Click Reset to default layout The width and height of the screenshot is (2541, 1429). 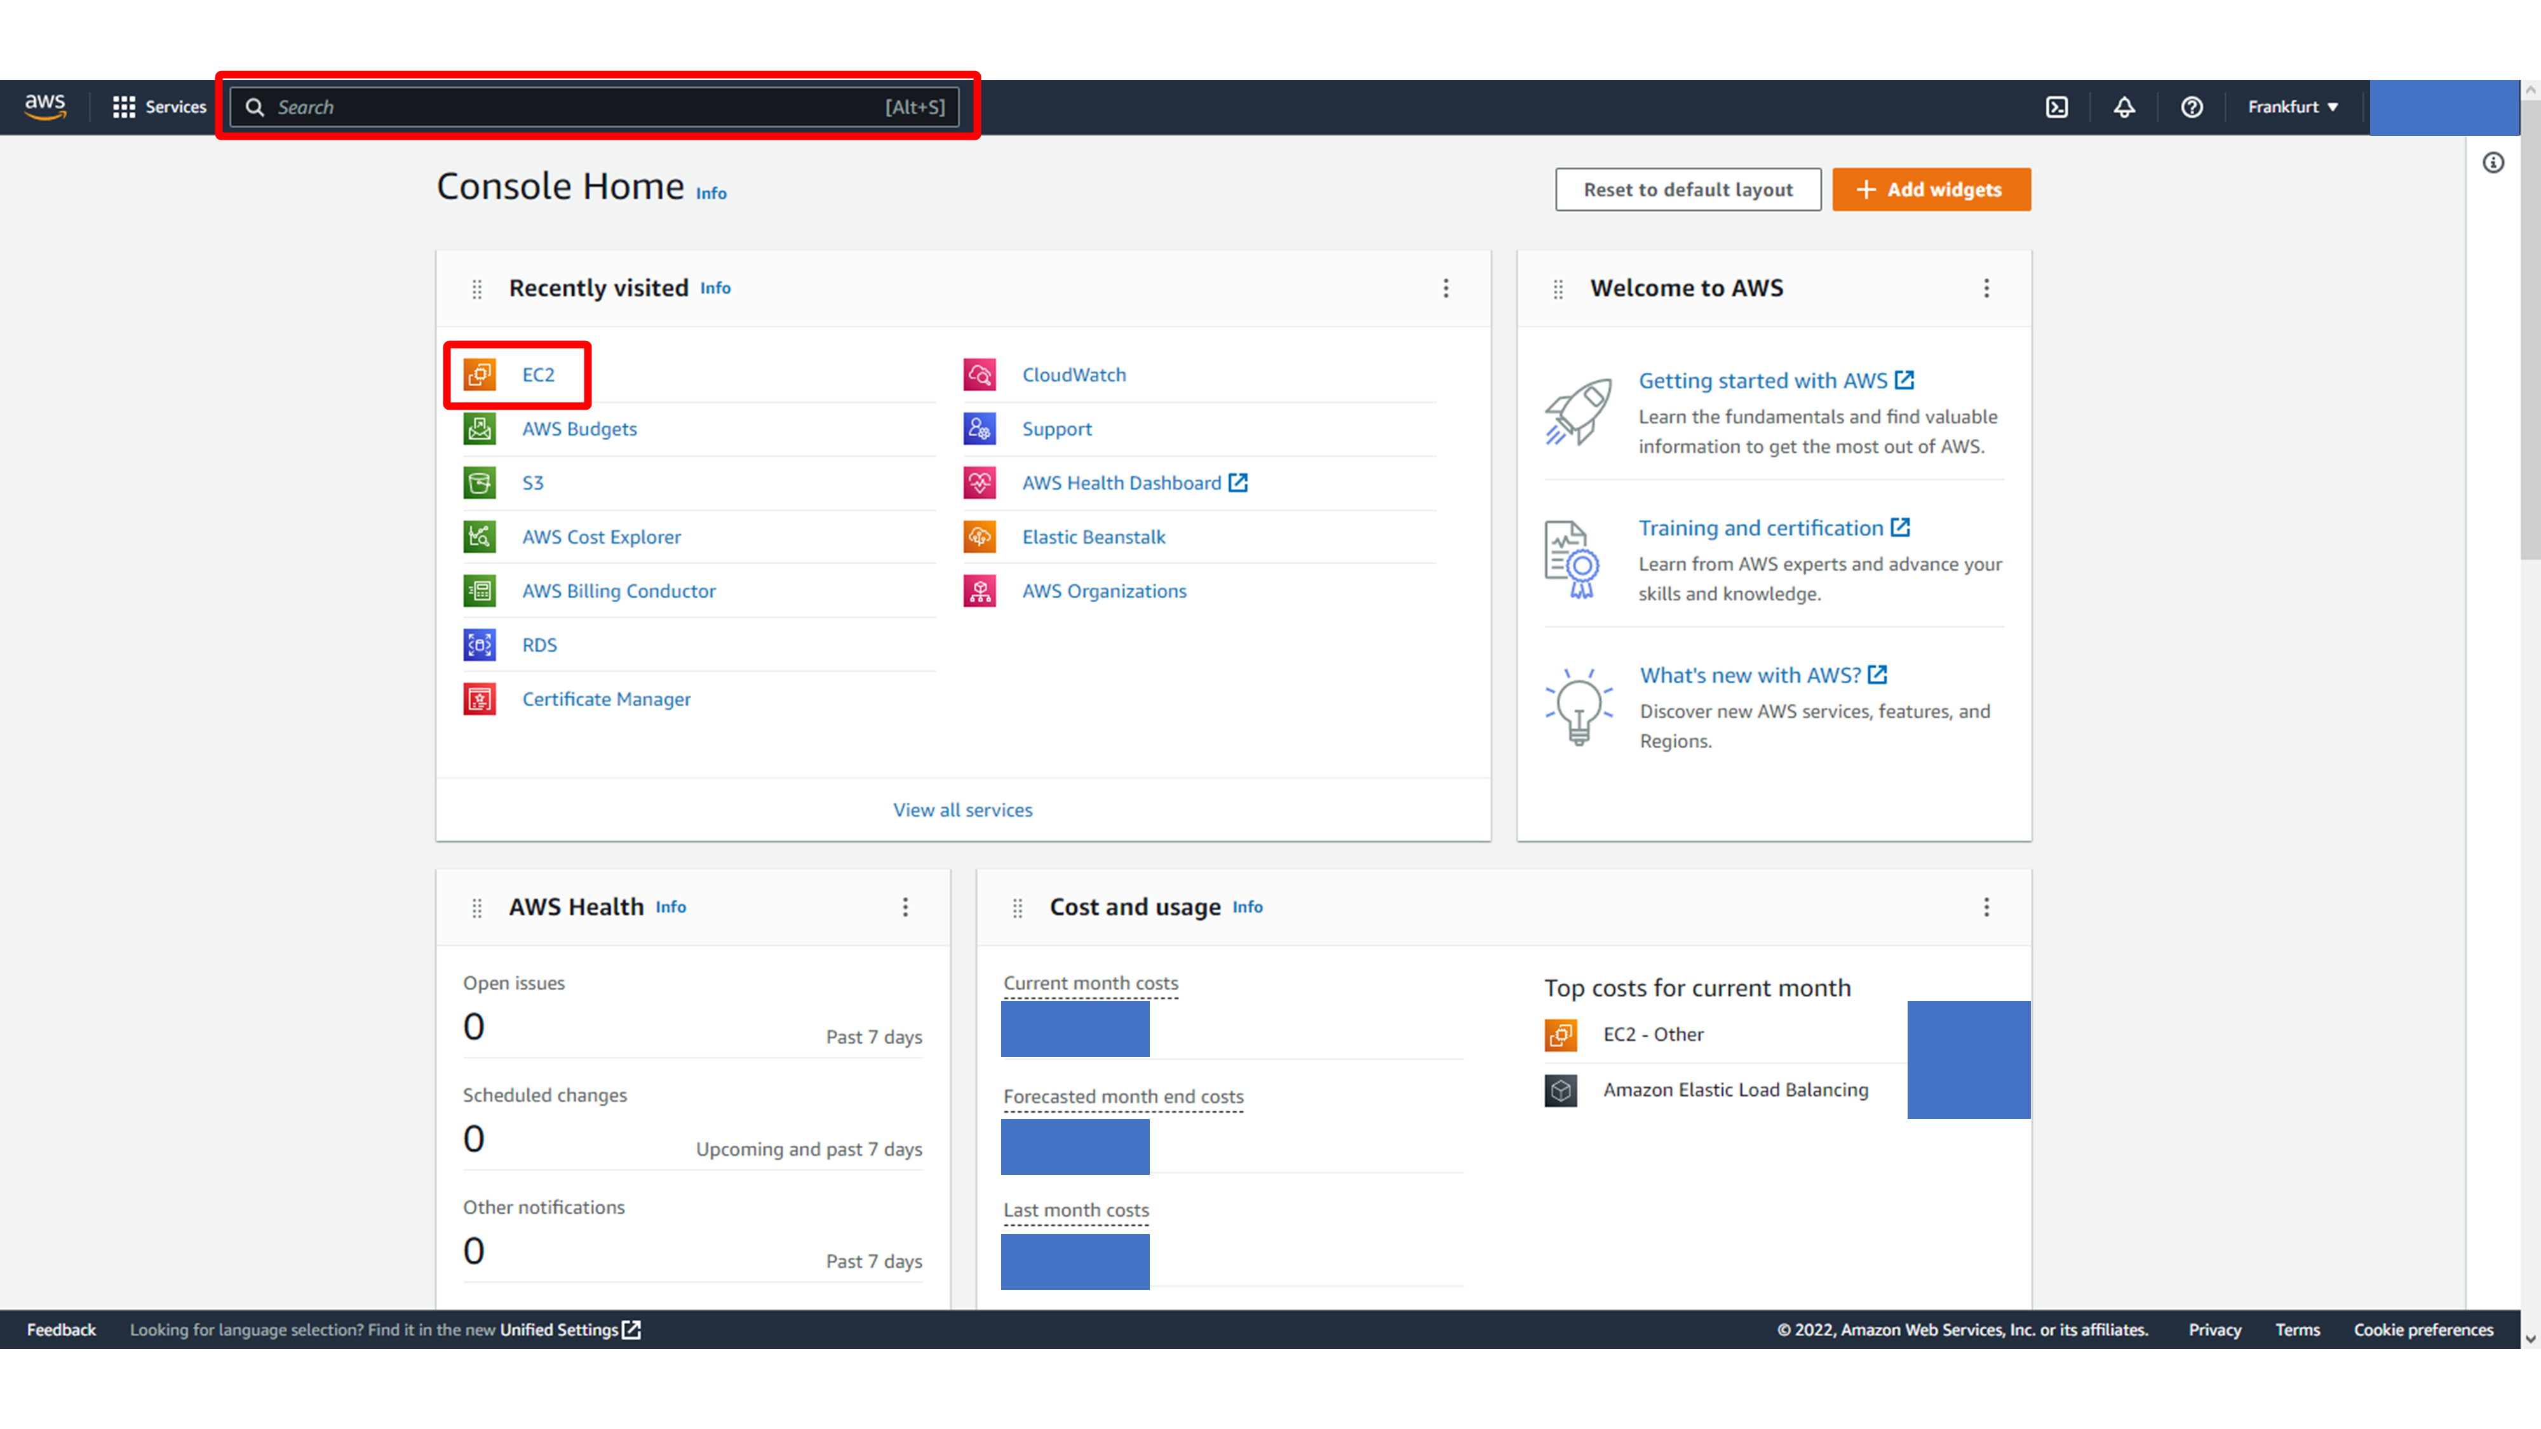(1688, 189)
